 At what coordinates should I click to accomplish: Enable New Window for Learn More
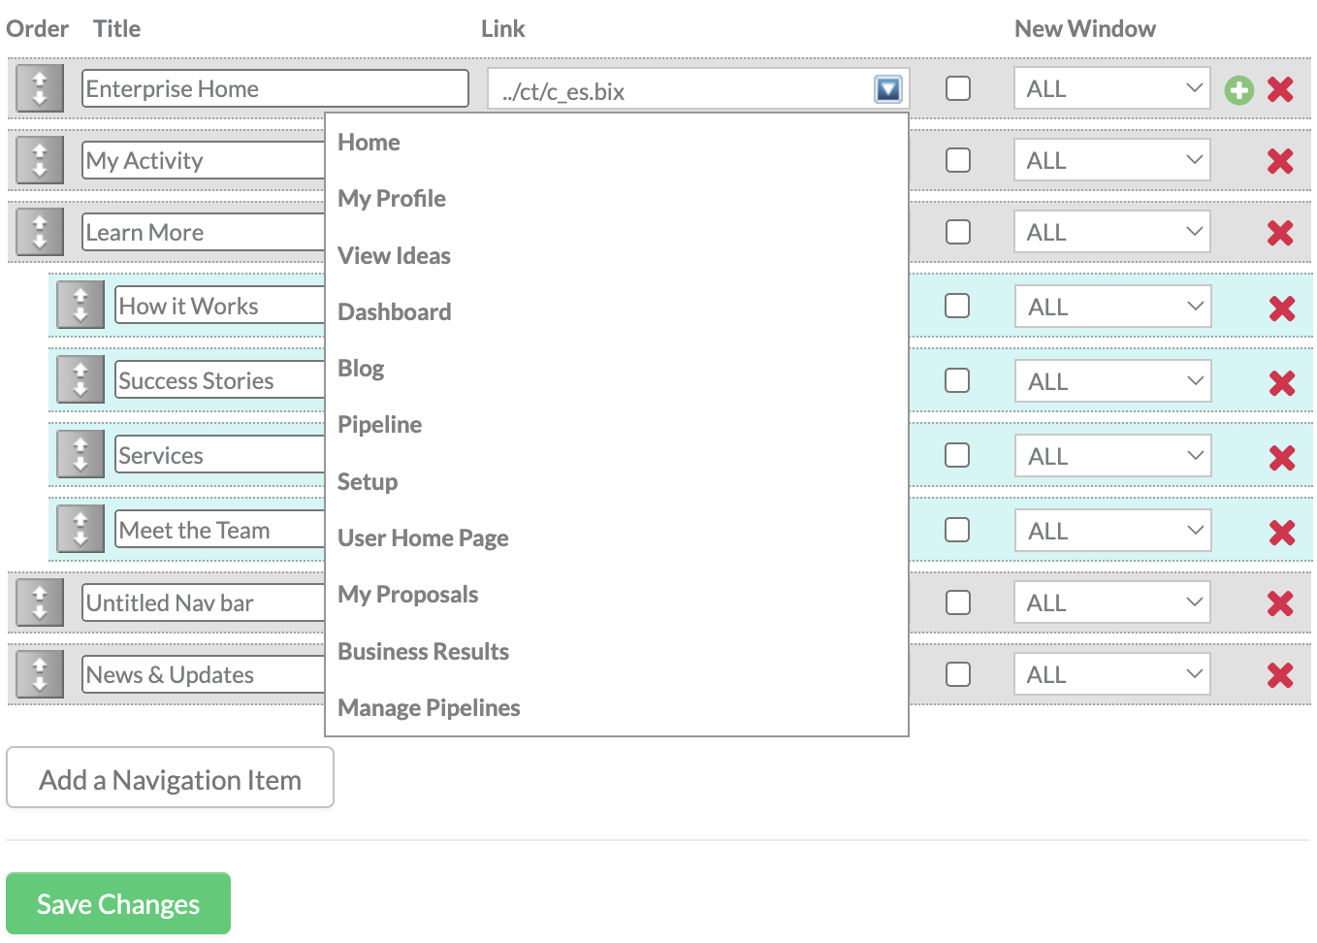[x=958, y=232]
